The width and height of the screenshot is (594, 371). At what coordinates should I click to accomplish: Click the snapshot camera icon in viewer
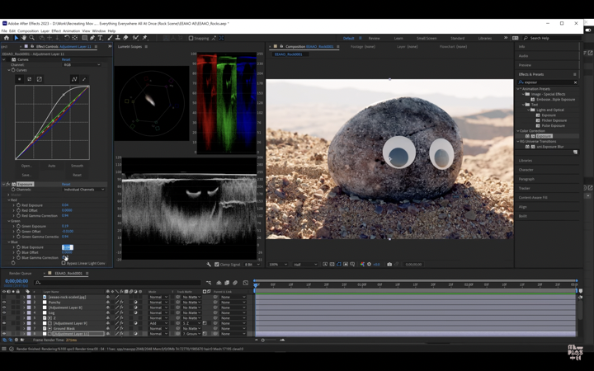tap(389, 265)
